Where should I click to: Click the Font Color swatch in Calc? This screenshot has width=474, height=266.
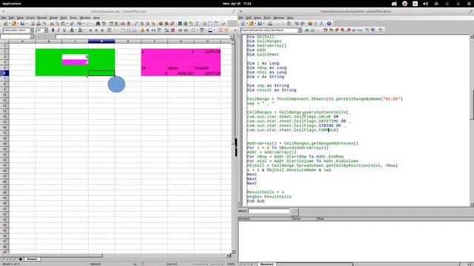tap(72, 30)
